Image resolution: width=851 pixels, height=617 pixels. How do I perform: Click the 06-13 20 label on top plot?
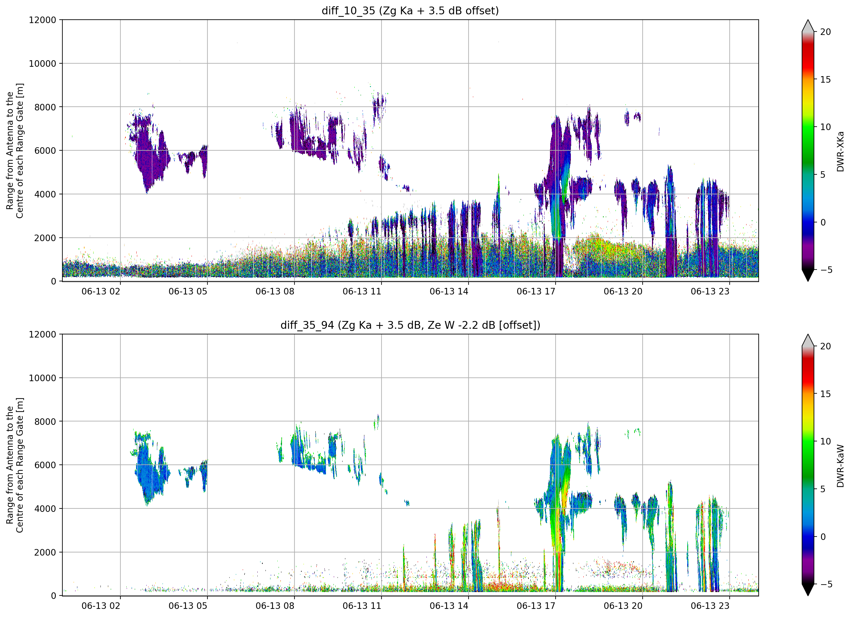[623, 292]
